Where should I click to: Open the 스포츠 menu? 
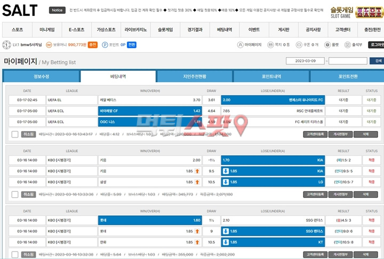[18, 30]
